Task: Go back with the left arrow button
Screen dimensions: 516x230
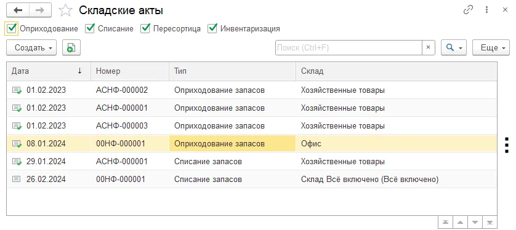Action: [18, 10]
